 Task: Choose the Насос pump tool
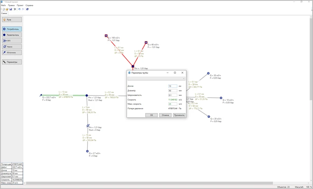pyautogui.click(x=11, y=46)
